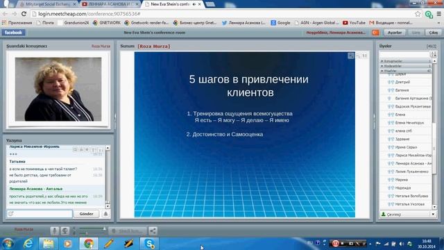Click zoom-in icon on presentation slide
This screenshot has height=250, width=444.
[x=351, y=56]
